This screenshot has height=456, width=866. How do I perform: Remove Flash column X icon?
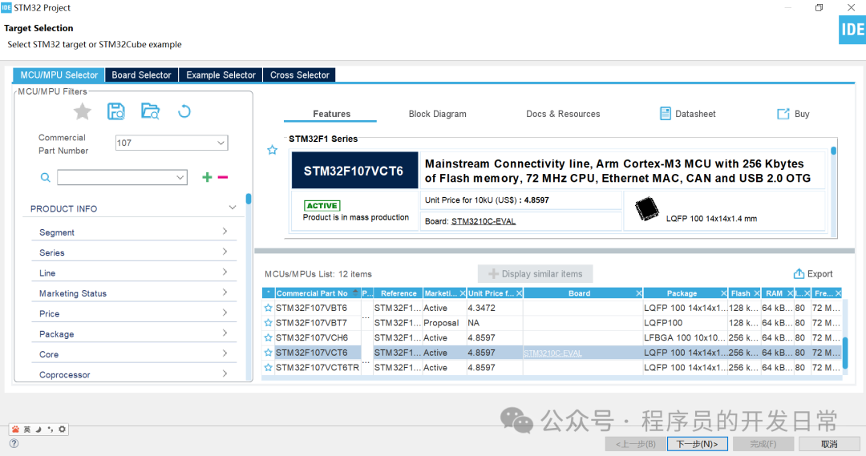click(x=757, y=293)
